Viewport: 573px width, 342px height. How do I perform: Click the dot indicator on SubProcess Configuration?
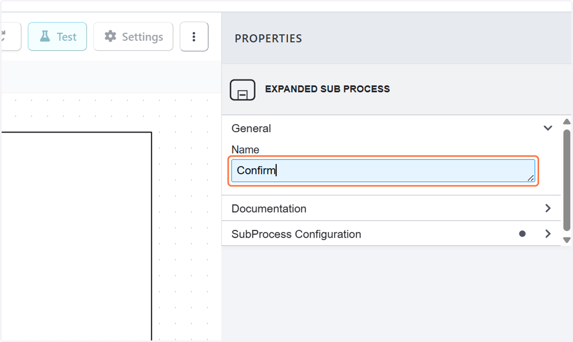click(x=522, y=234)
